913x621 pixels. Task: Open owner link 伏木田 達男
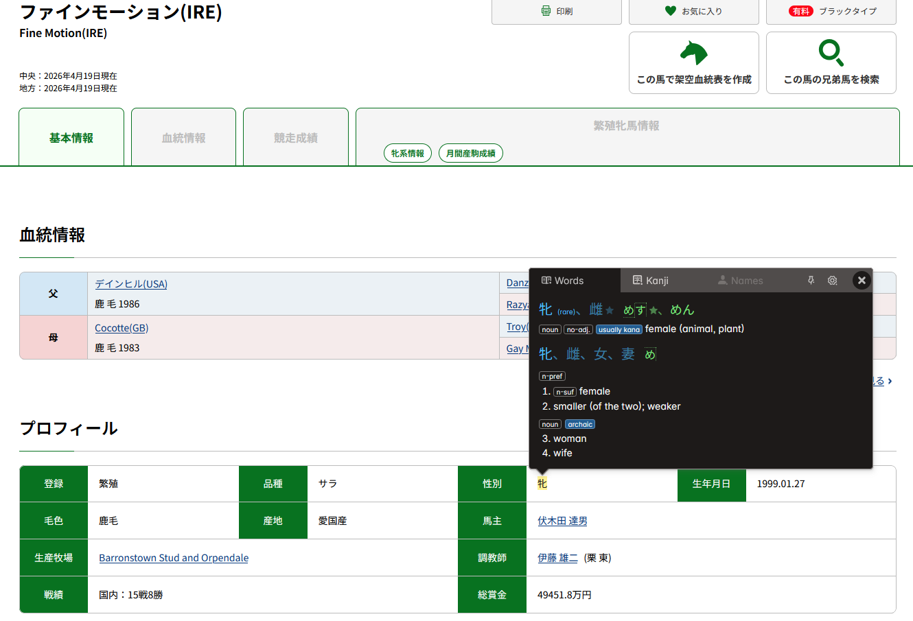click(x=562, y=521)
